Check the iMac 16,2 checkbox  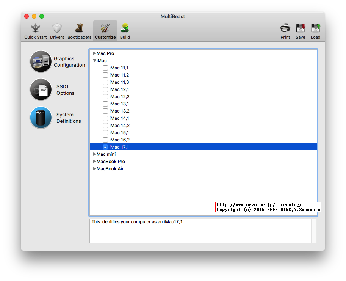(x=105, y=140)
